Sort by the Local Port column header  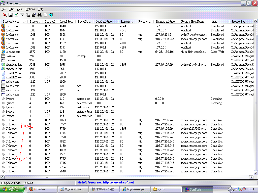(67, 22)
